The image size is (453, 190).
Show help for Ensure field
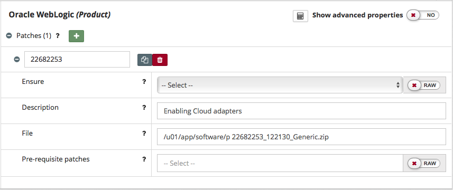pos(144,82)
